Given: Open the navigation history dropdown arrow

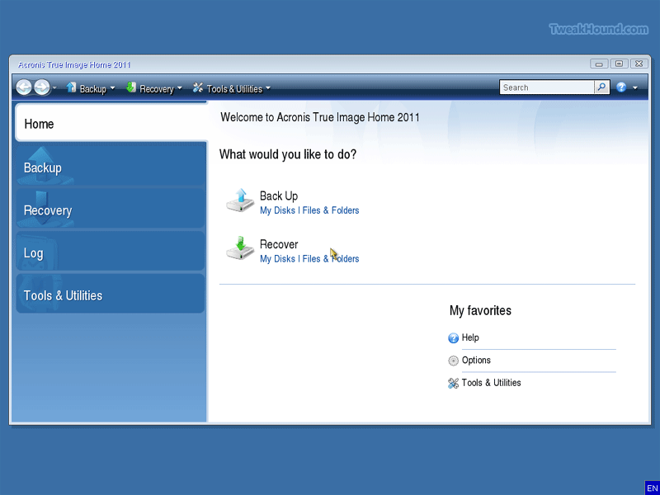Looking at the screenshot, I should [54, 88].
